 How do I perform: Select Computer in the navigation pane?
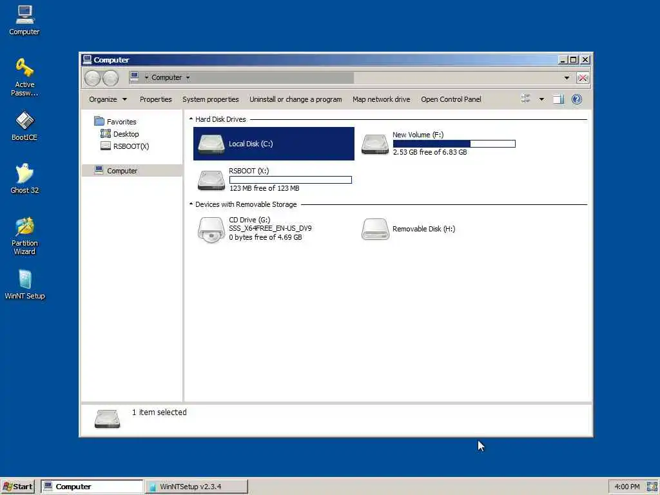132,170
